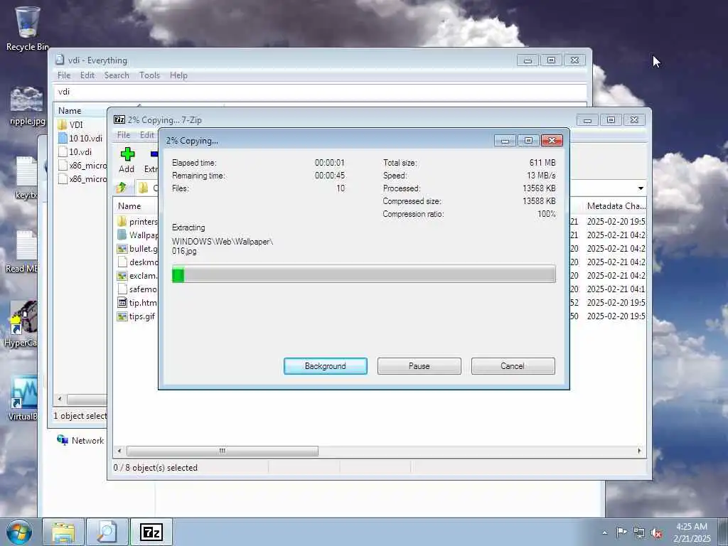Open the 7-Zip File menu
Image resolution: width=728 pixels, height=546 pixels.
point(124,134)
